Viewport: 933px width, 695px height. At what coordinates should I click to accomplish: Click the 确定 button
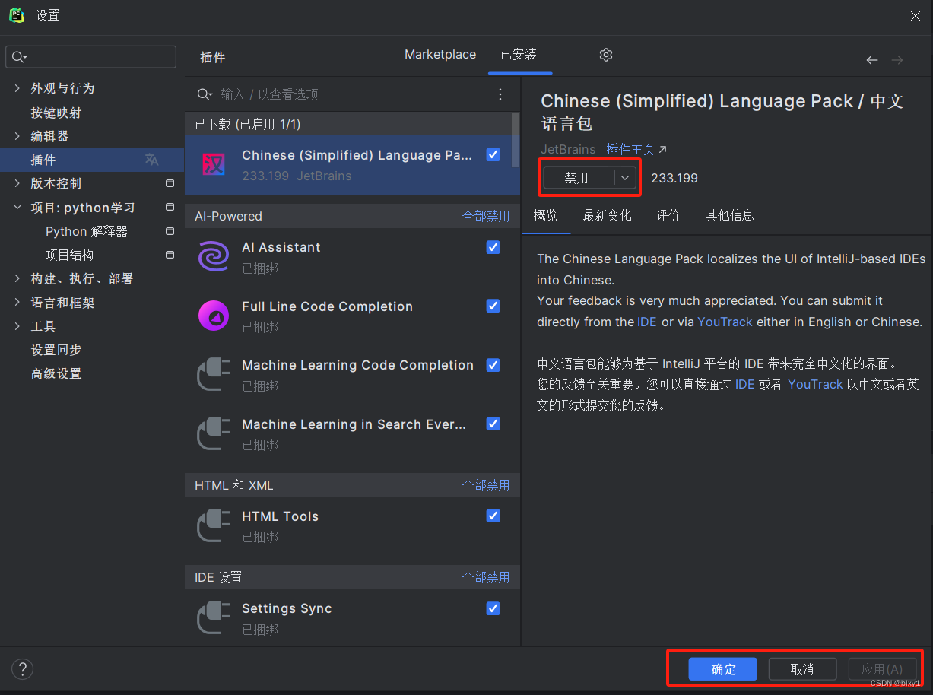tap(722, 669)
